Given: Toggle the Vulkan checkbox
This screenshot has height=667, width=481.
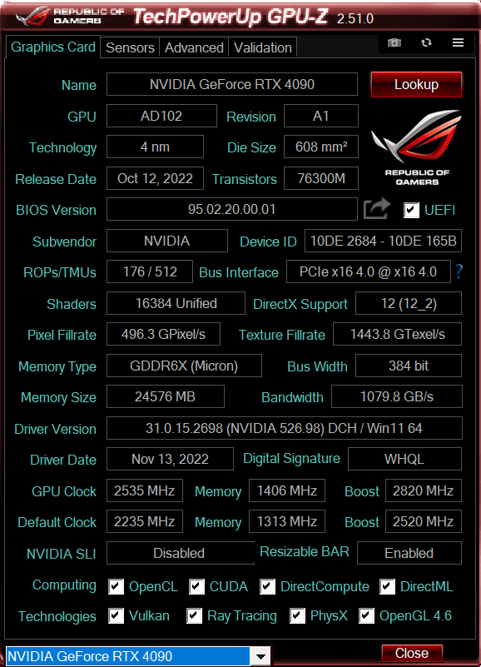Looking at the screenshot, I should 116,615.
